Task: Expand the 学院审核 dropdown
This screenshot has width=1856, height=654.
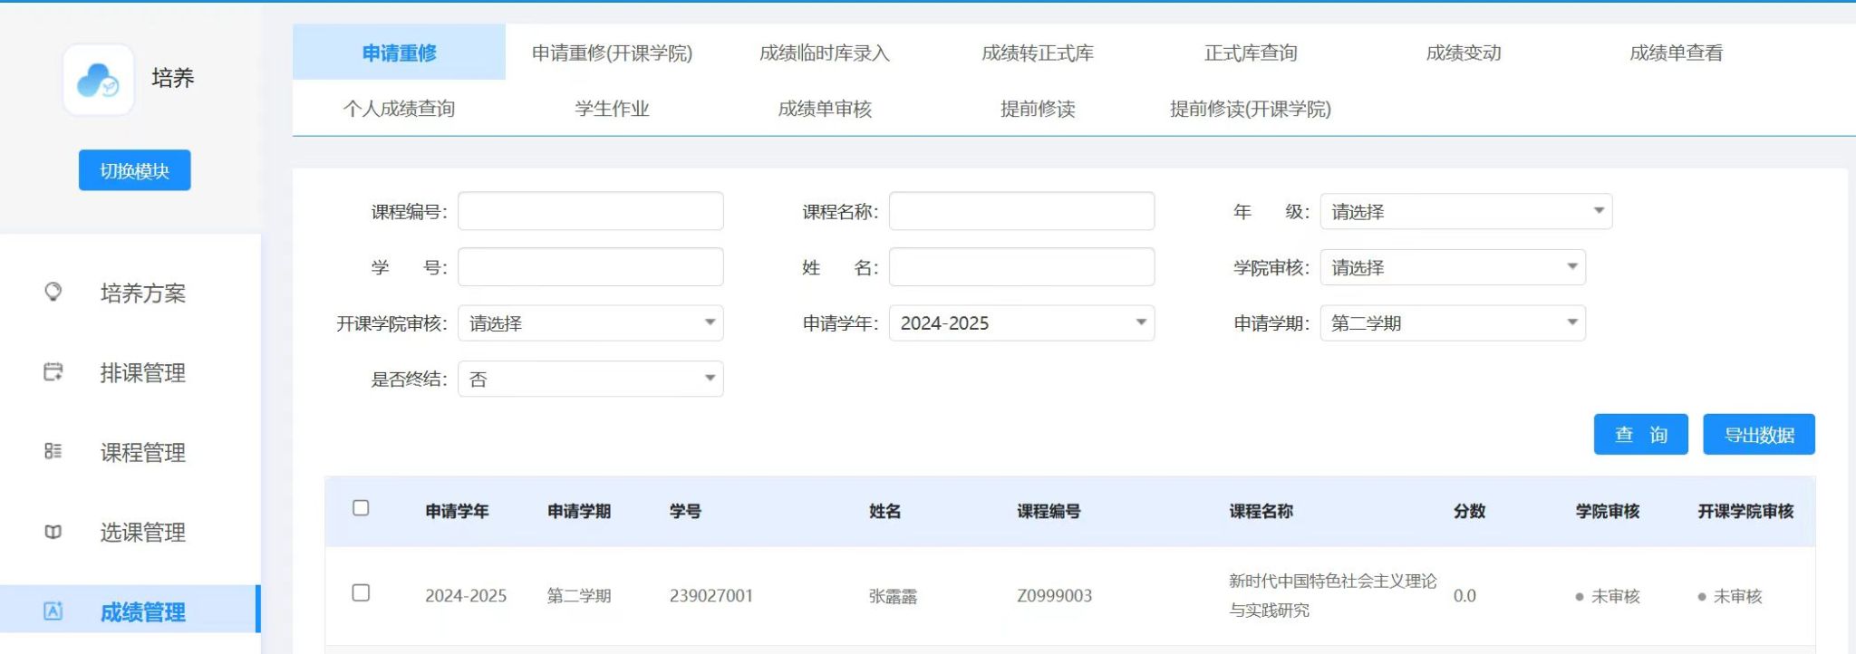Action: point(1452,268)
